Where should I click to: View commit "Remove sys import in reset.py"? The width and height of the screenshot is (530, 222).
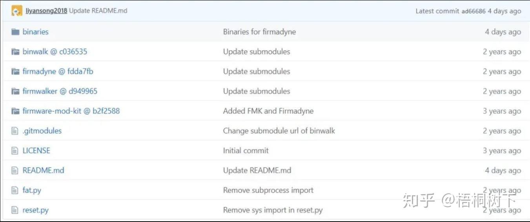[x=273, y=210]
